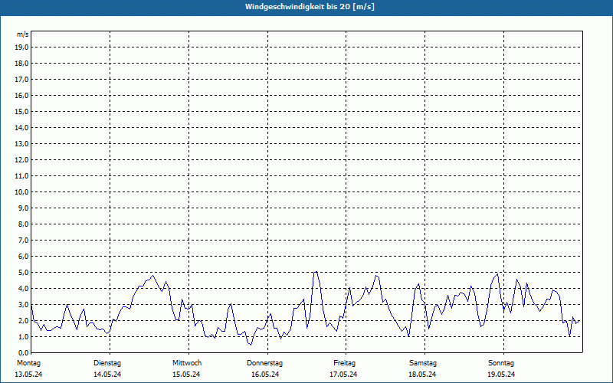This screenshot has height=383, width=613.
Task: Click the date label 13.05.24
Action: 28,375
